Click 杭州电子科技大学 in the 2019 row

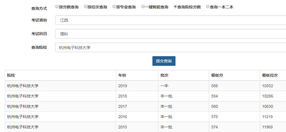(23, 86)
